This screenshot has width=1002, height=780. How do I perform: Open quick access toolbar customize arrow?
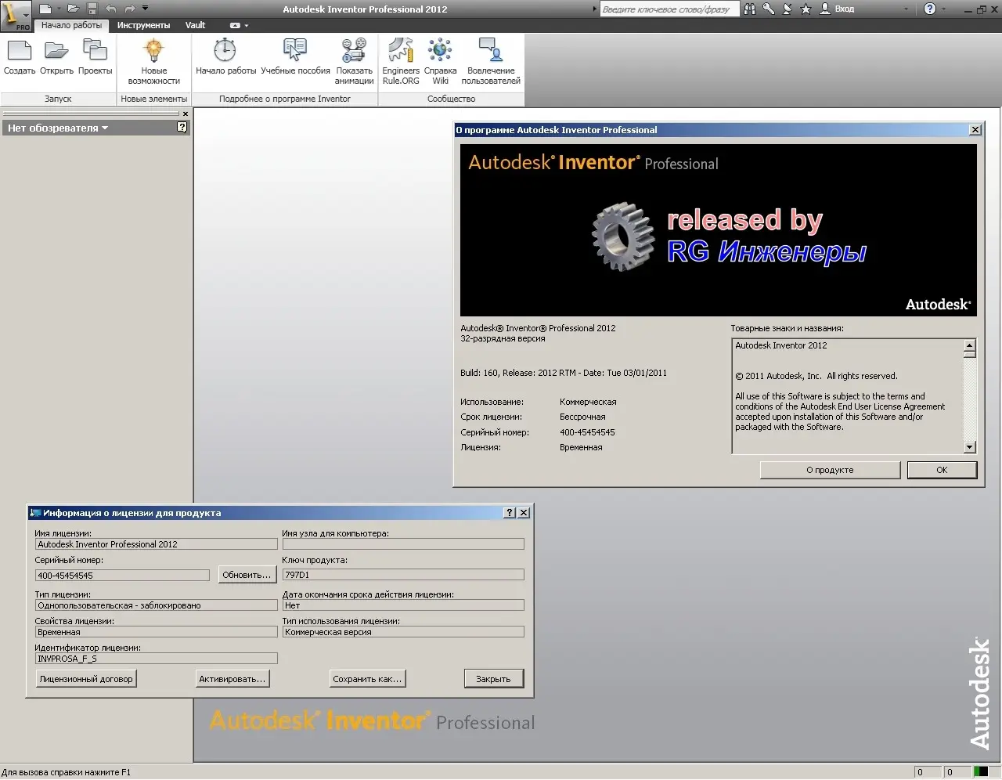click(145, 9)
